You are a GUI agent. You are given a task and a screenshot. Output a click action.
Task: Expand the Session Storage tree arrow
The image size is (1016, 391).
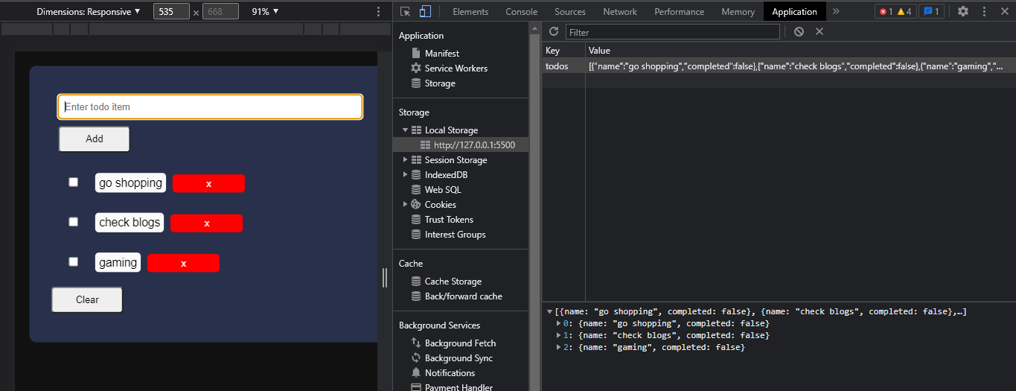405,160
